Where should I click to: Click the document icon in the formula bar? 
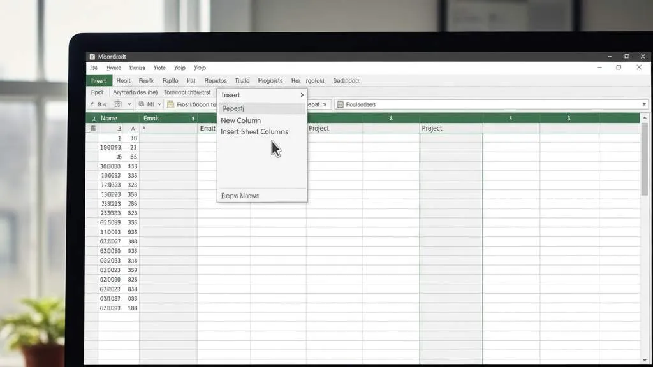(x=340, y=104)
